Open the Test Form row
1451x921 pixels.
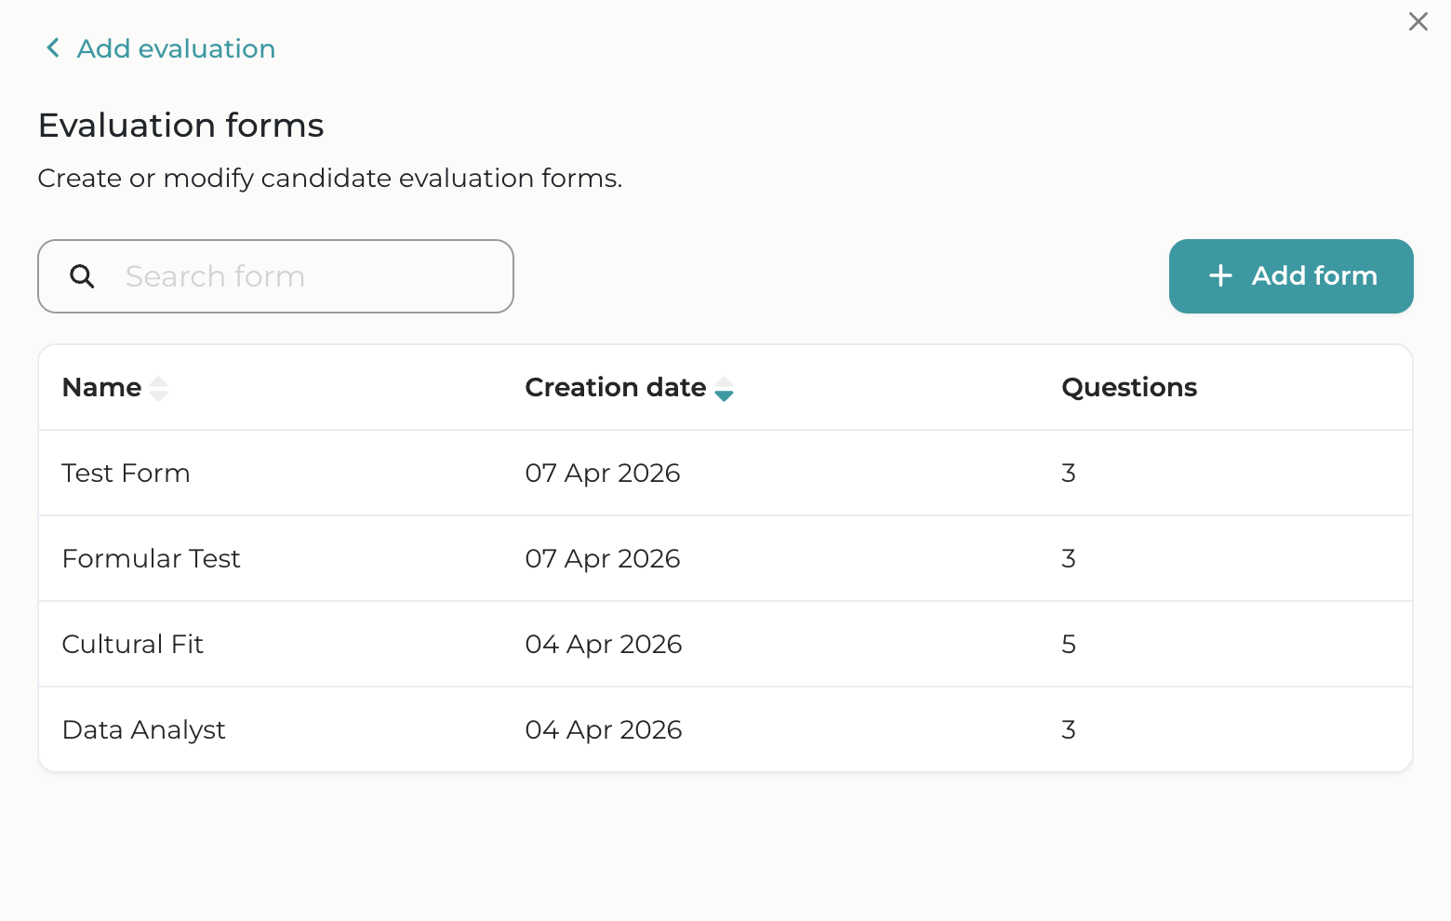pyautogui.click(x=126, y=473)
